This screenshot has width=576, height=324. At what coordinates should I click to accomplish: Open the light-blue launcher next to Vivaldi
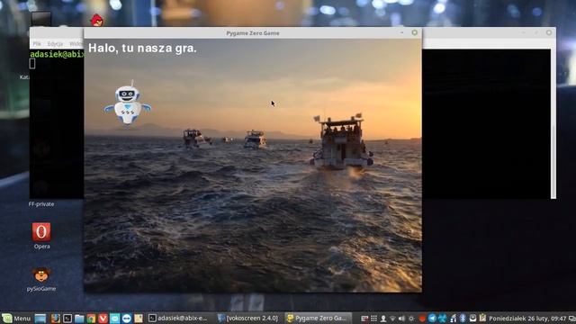point(114,318)
